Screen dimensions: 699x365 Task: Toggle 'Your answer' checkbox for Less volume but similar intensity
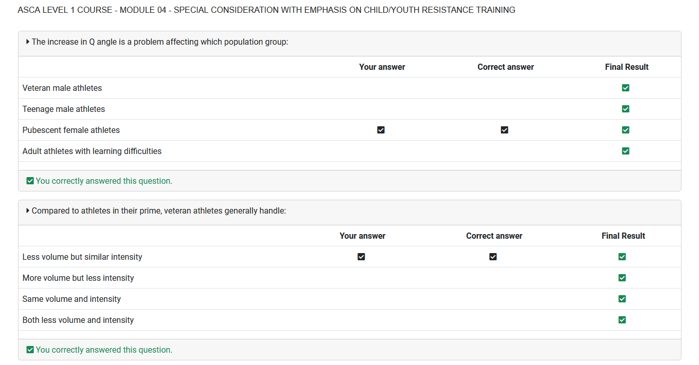pos(361,257)
